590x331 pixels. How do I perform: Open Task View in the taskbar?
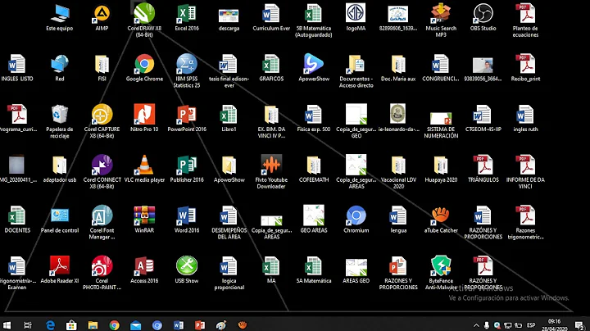pos(28,325)
